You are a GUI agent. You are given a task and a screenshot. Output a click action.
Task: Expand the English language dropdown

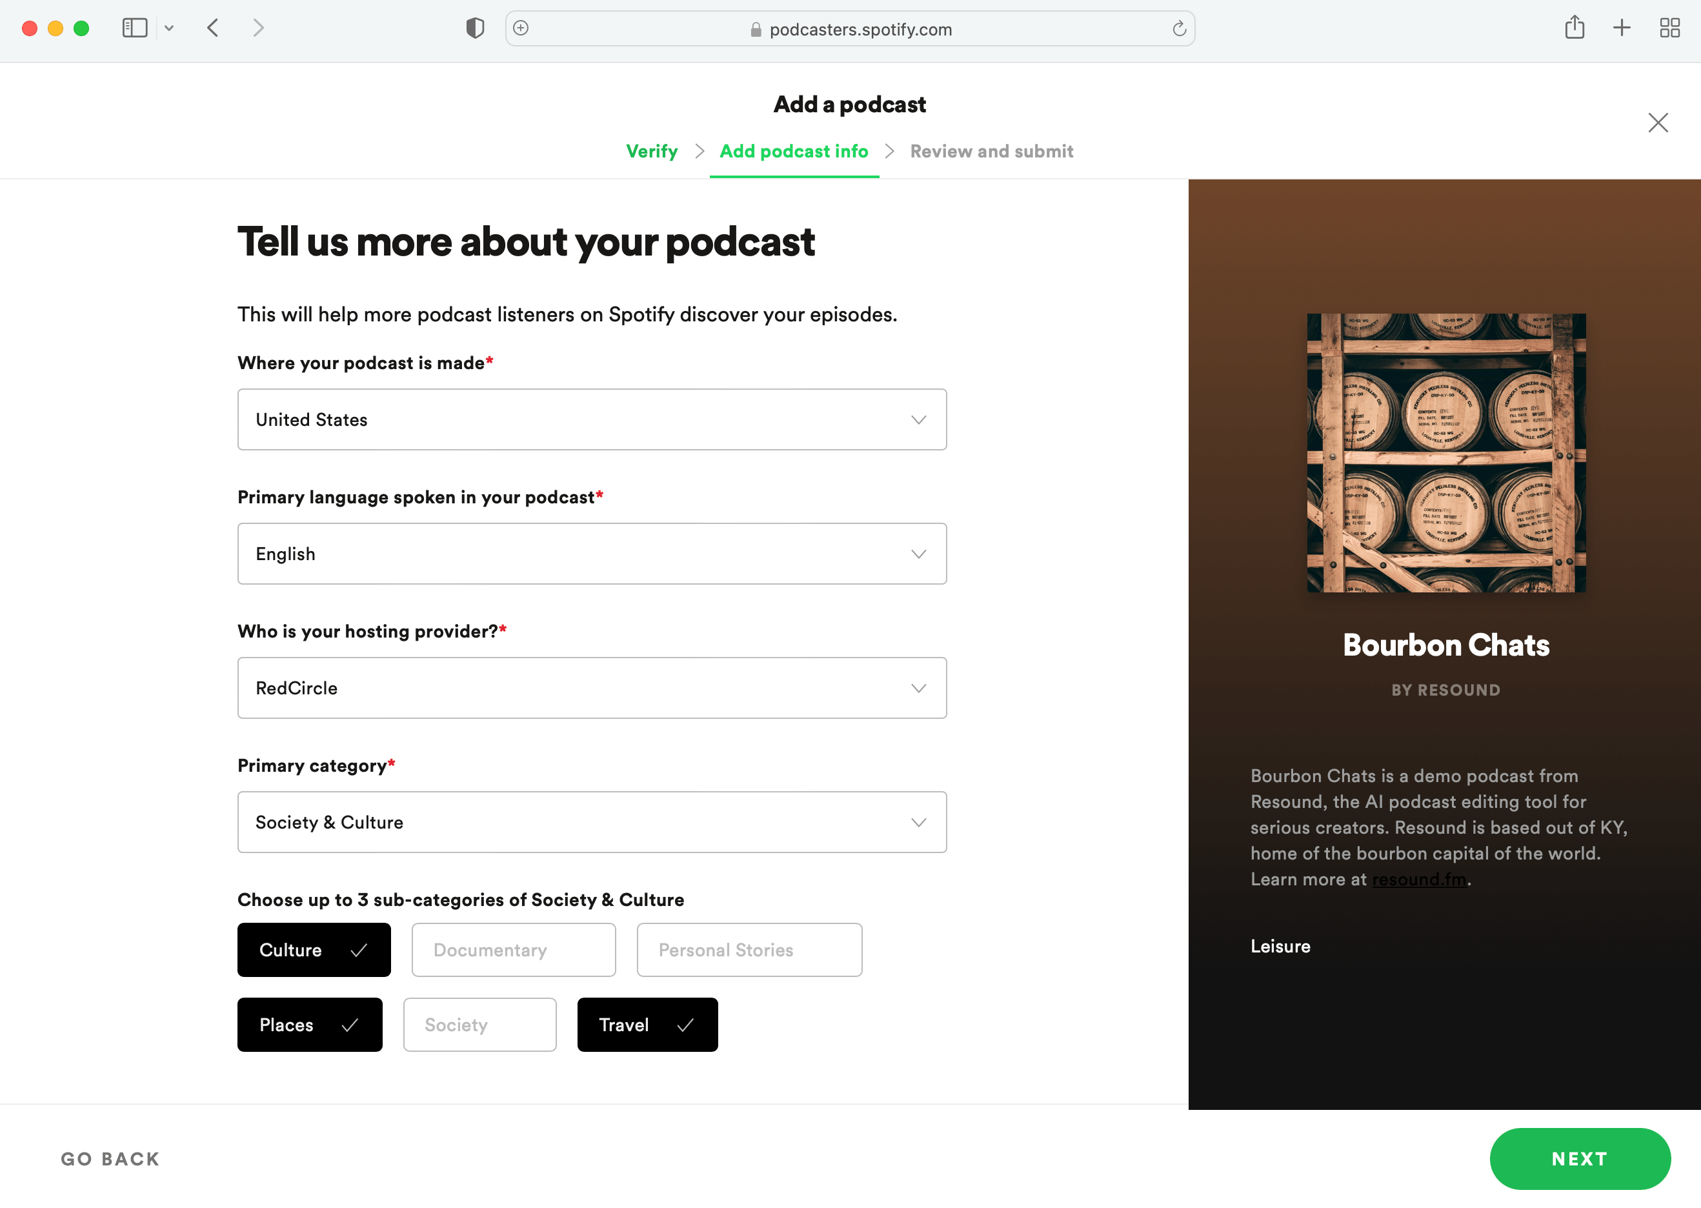click(x=591, y=554)
